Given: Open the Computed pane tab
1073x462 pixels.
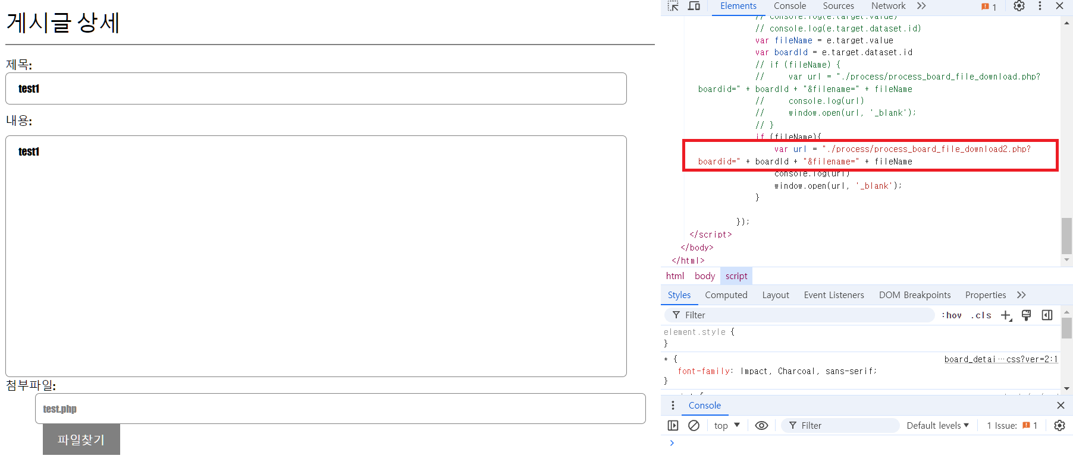Looking at the screenshot, I should 726,295.
